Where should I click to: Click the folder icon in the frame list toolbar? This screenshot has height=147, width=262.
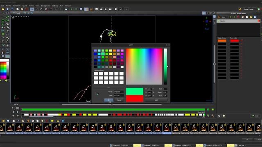(x=4, y=121)
